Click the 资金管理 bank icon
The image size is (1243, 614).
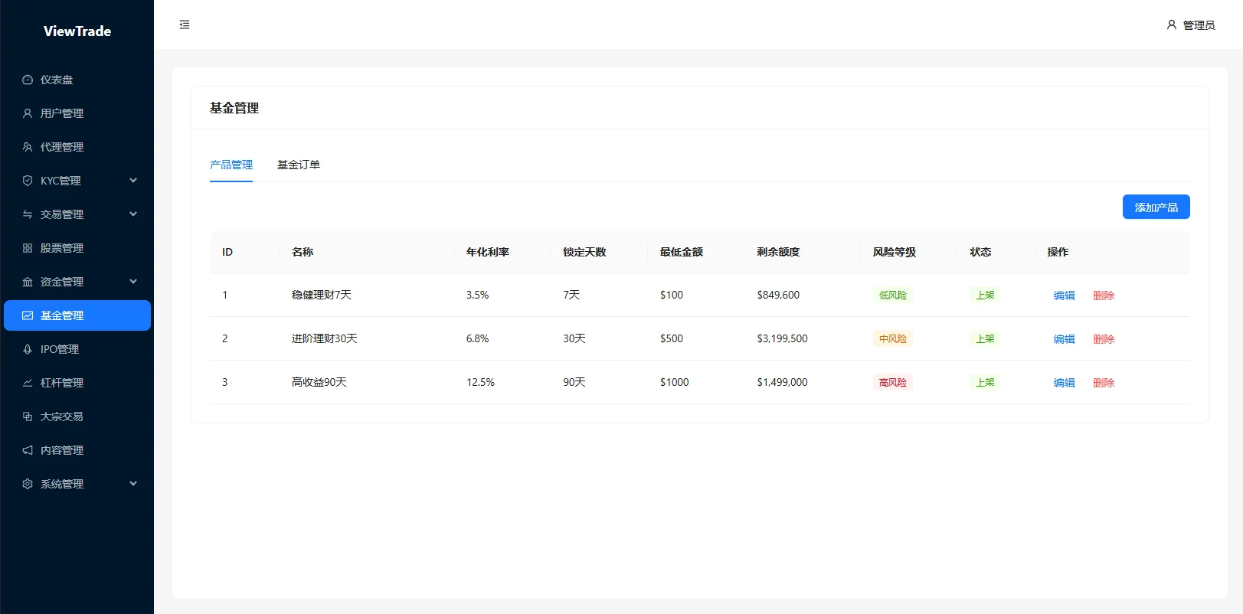click(28, 282)
